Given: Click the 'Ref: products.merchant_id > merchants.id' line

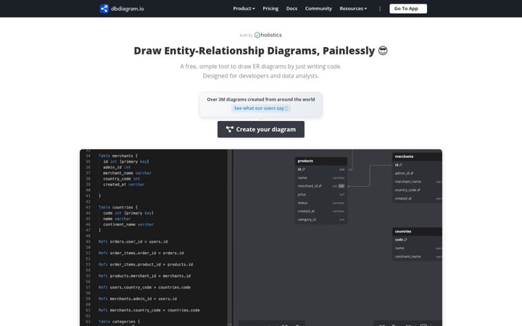Looking at the screenshot, I should (144, 276).
